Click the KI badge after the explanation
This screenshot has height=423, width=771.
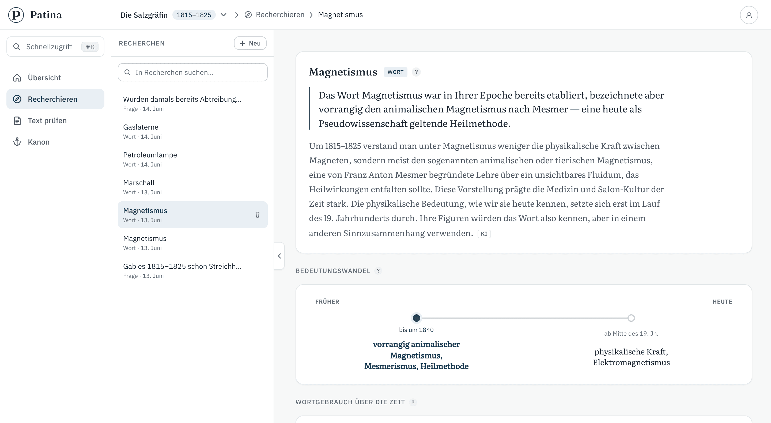[484, 234]
